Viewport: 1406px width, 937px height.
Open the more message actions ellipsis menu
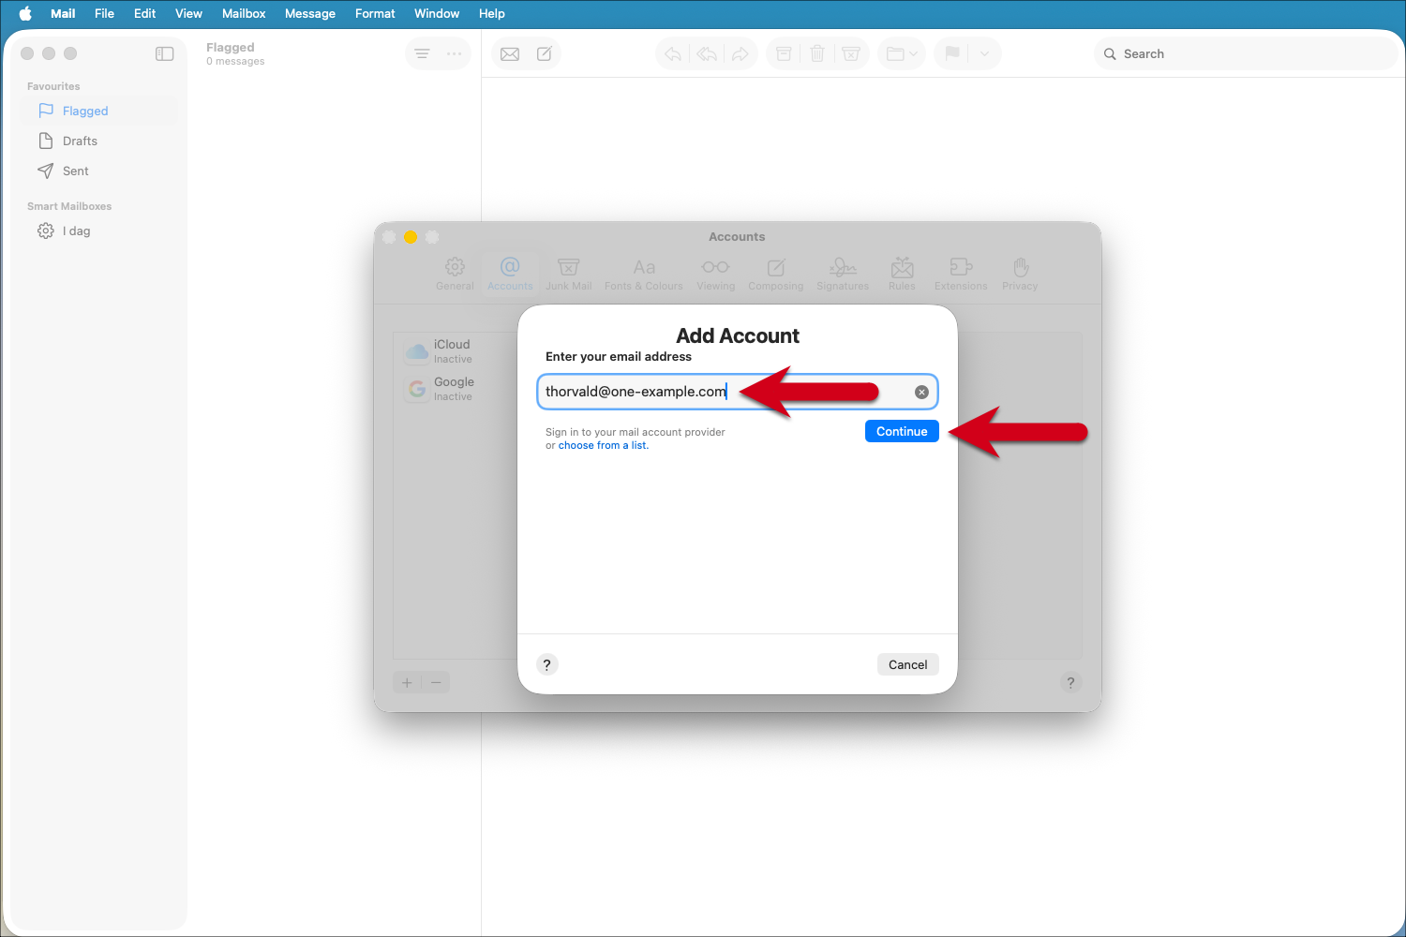[x=454, y=53]
